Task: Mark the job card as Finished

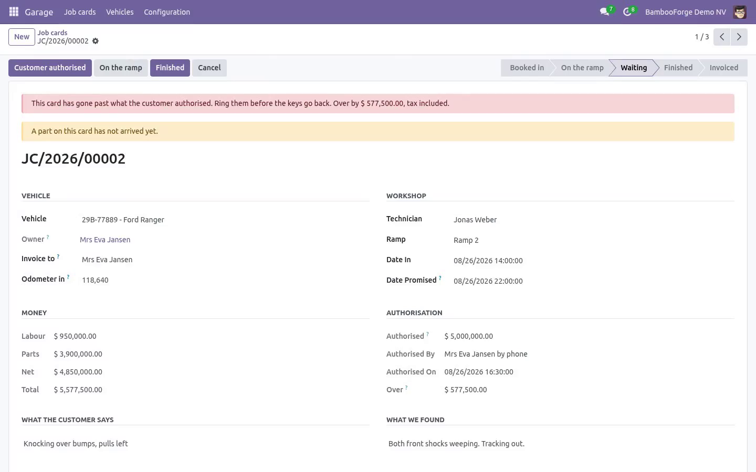Action: pyautogui.click(x=170, y=68)
